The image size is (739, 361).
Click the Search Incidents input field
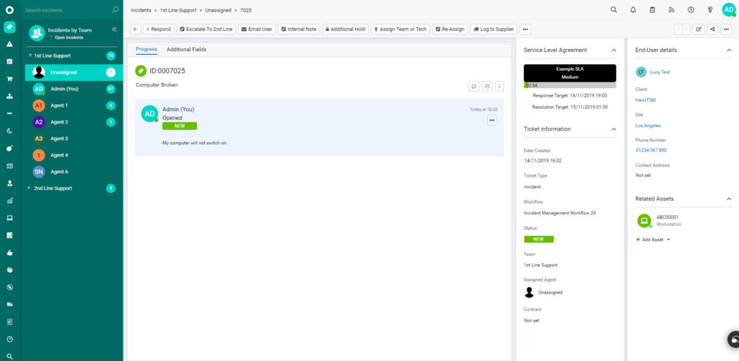pyautogui.click(x=67, y=10)
